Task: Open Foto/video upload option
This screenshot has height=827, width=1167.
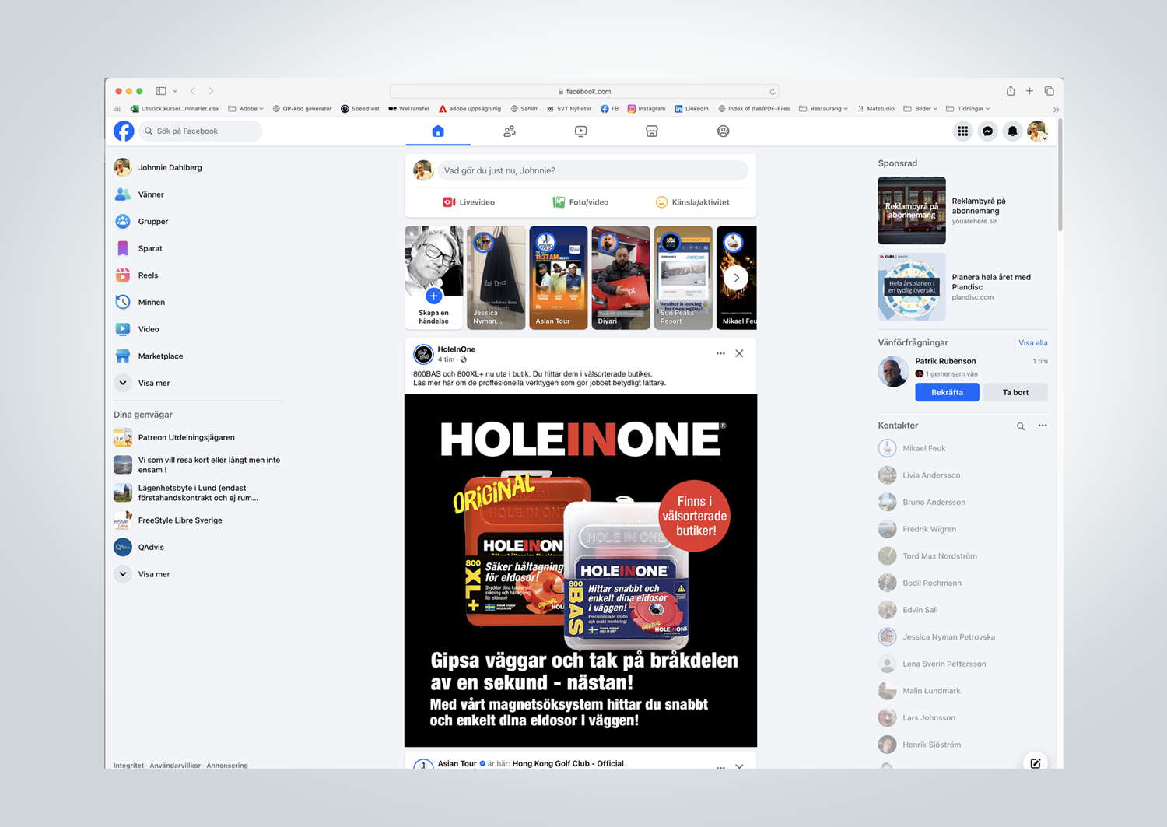Action: 580,201
